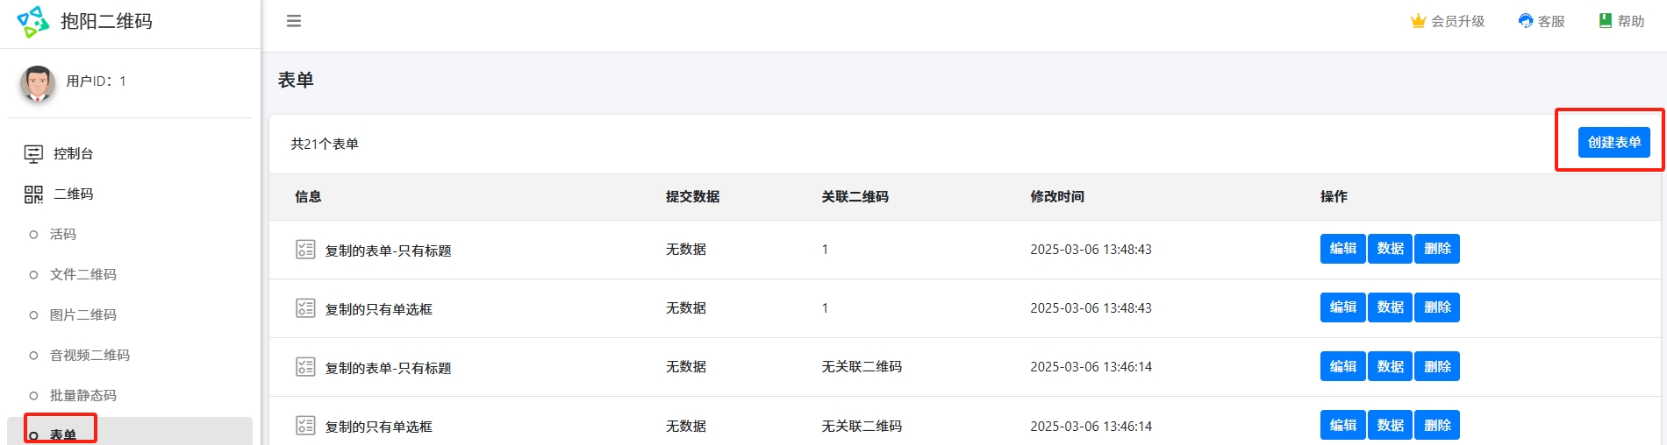Click the green help book icon
This screenshot has width=1667, height=445.
click(1605, 21)
